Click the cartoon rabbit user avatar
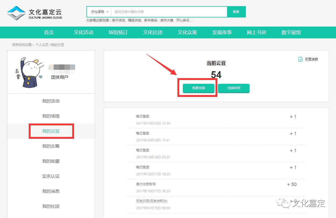Screen dimensions: 336x218 pyautogui.click(x=28, y=72)
